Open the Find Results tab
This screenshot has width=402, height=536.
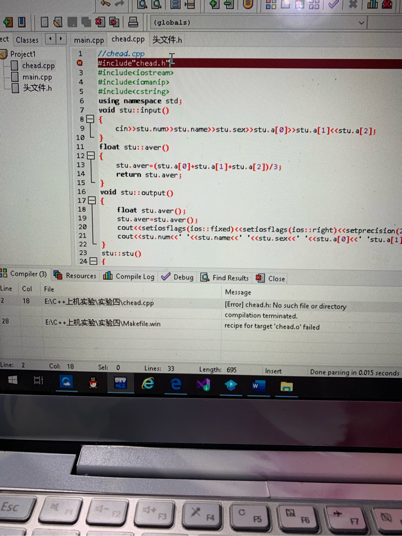(x=225, y=278)
